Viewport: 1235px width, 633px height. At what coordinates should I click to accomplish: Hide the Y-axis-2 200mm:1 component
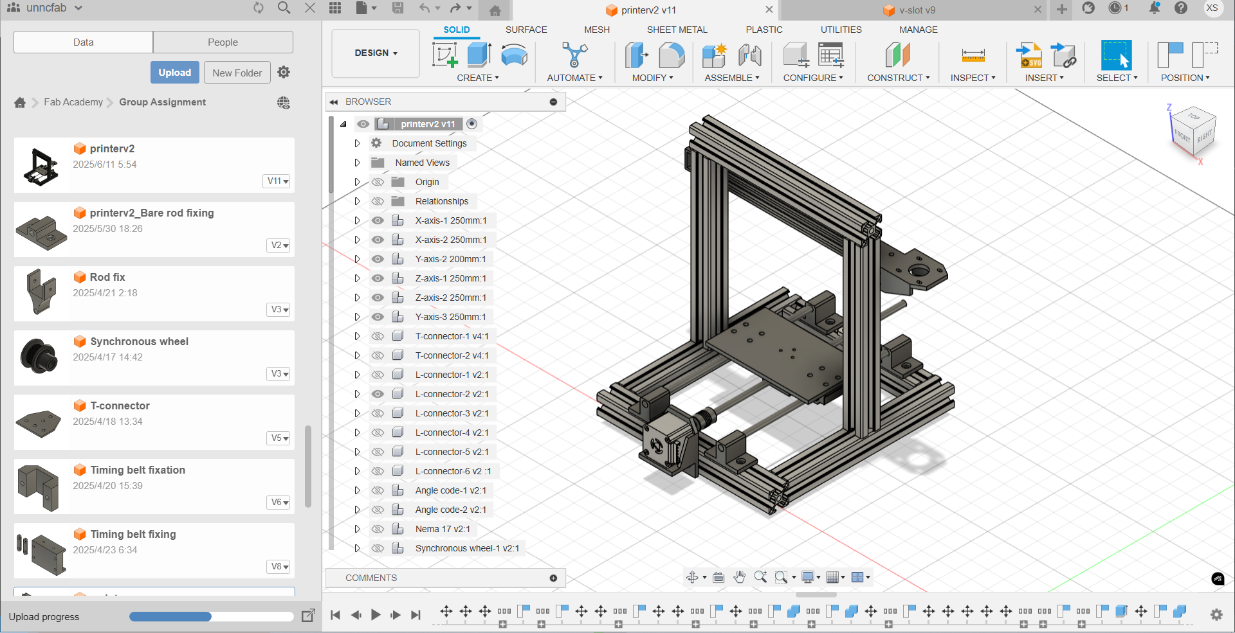(x=378, y=259)
